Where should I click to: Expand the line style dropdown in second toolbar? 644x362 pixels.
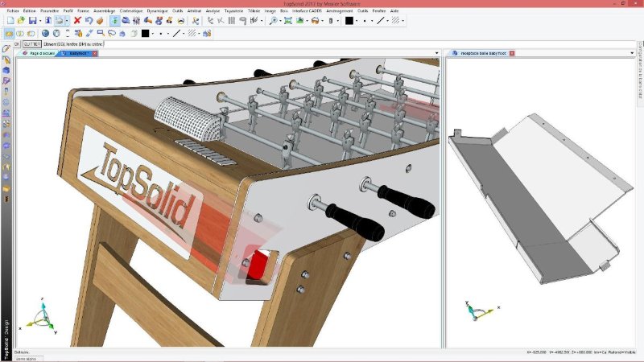point(184,34)
